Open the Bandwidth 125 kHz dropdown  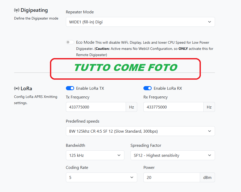(x=95, y=156)
